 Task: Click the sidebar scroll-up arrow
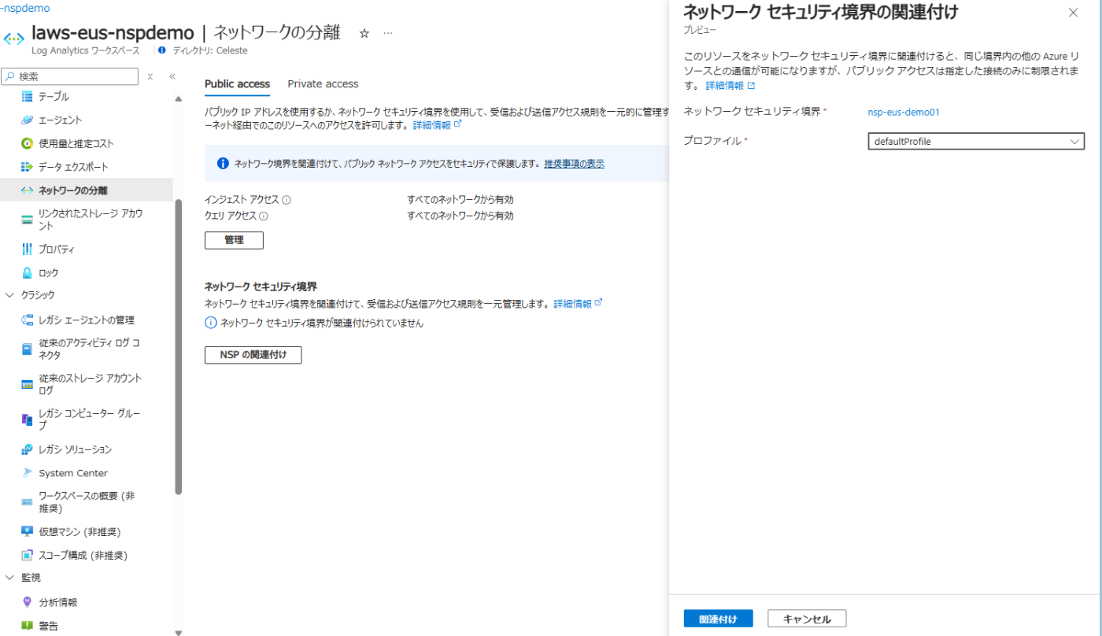point(179,98)
